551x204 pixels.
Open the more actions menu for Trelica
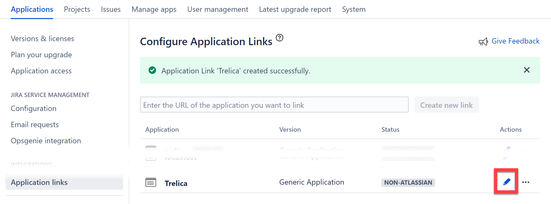coord(526,182)
